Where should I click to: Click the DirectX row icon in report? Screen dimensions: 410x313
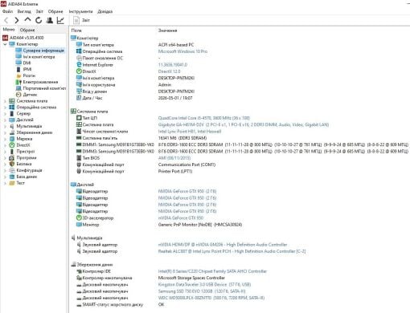pyautogui.click(x=79, y=71)
